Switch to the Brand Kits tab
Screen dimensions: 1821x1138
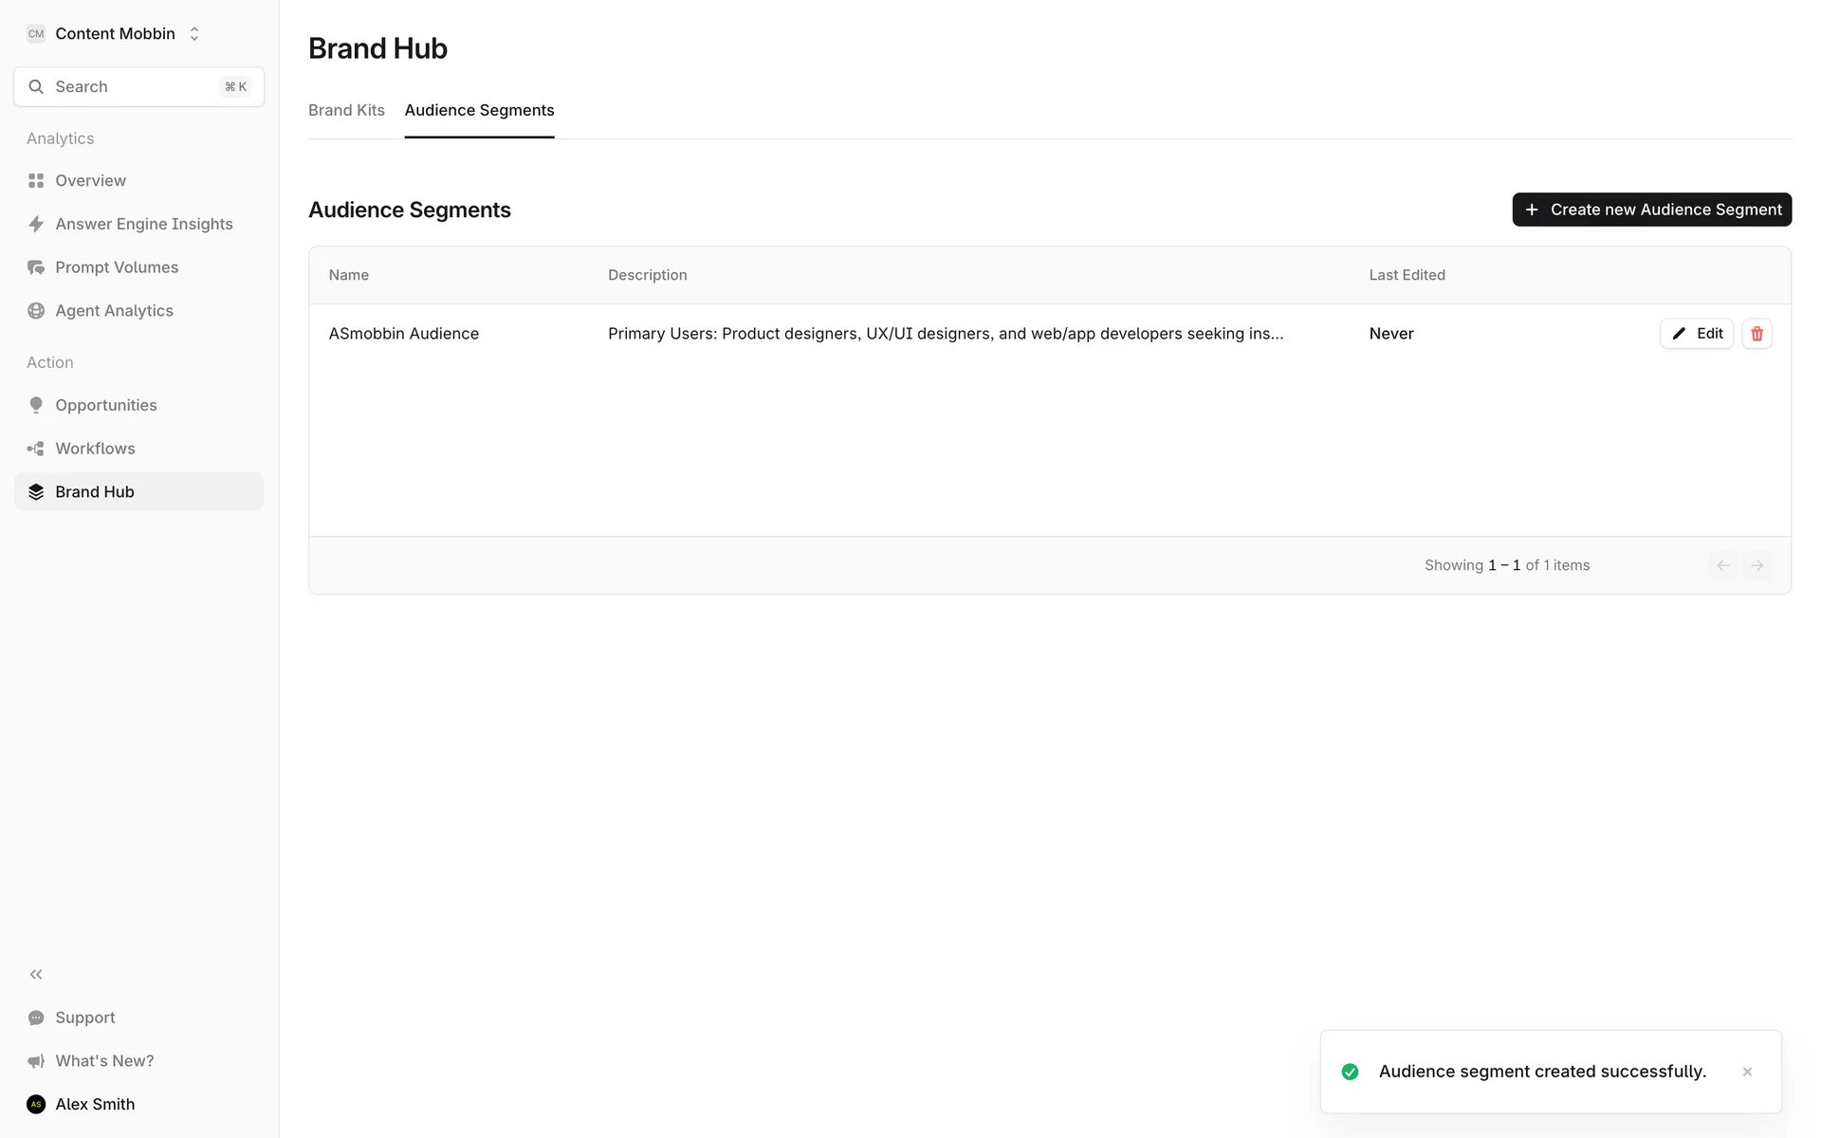tap(346, 110)
